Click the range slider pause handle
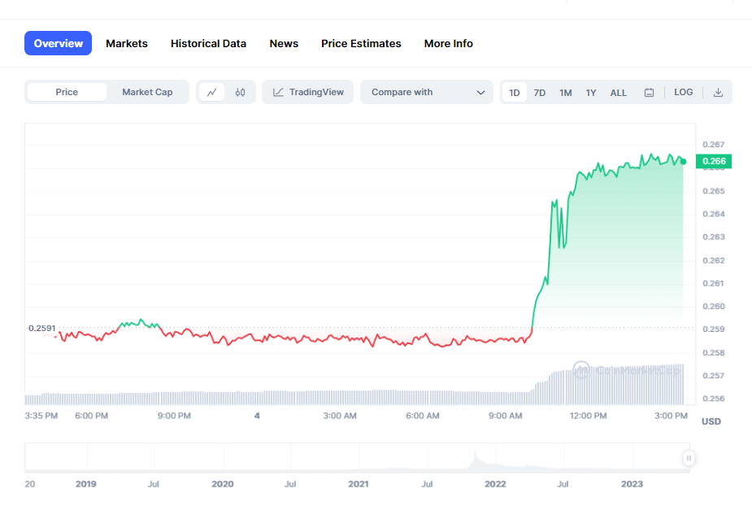 click(689, 458)
